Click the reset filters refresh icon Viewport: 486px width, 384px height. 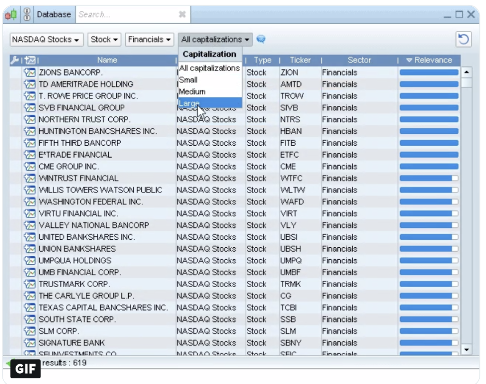pyautogui.click(x=463, y=39)
